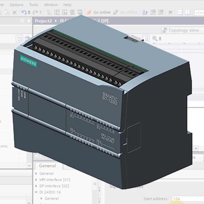Undo the last action
Viewport: 204px width, 204px height.
coord(24,12)
